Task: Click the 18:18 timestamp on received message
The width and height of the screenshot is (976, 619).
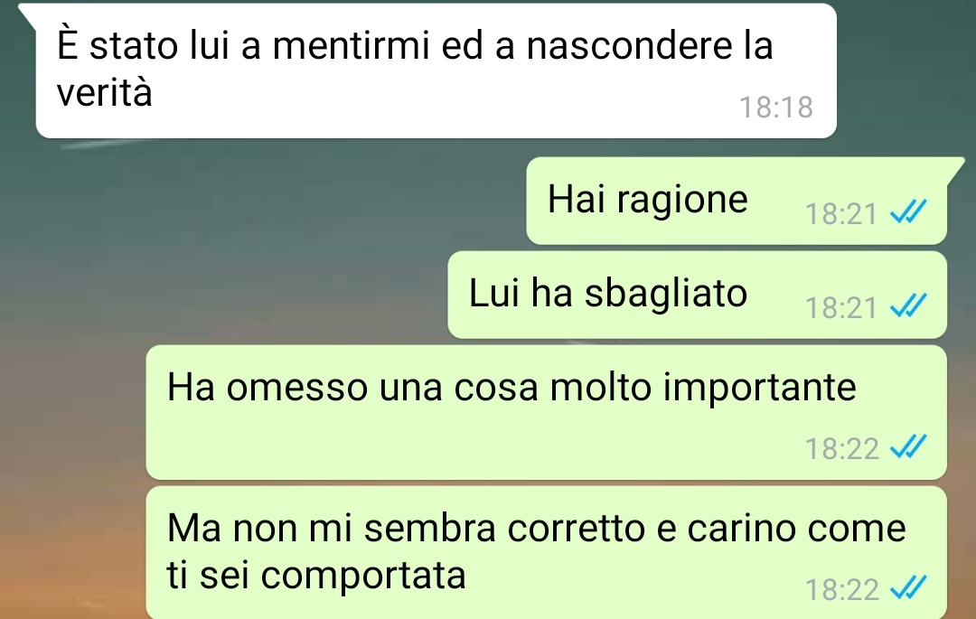Action: pos(775,107)
